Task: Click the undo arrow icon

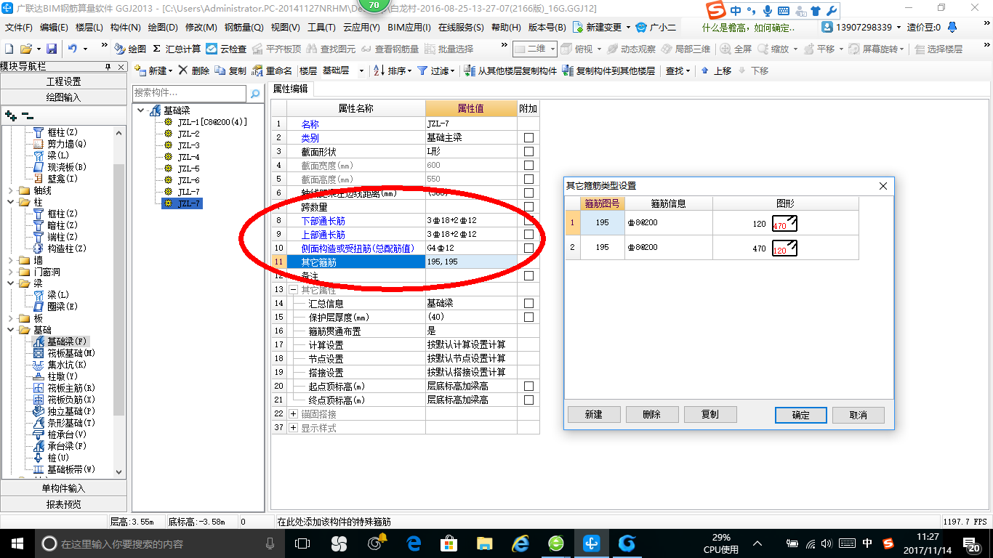Action: coord(73,49)
